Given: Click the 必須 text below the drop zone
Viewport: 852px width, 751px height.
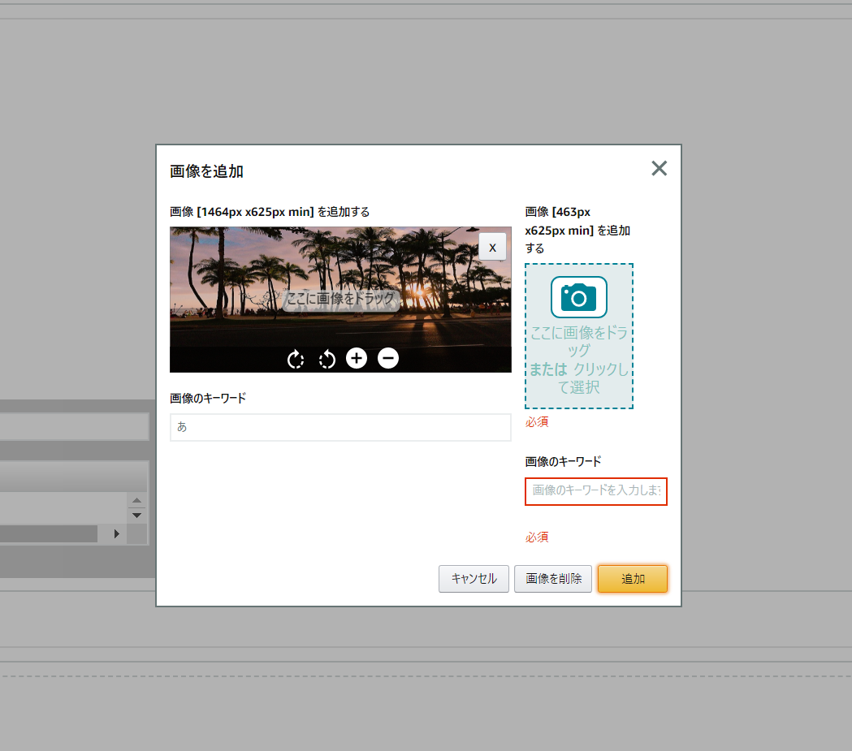Looking at the screenshot, I should coord(537,422).
